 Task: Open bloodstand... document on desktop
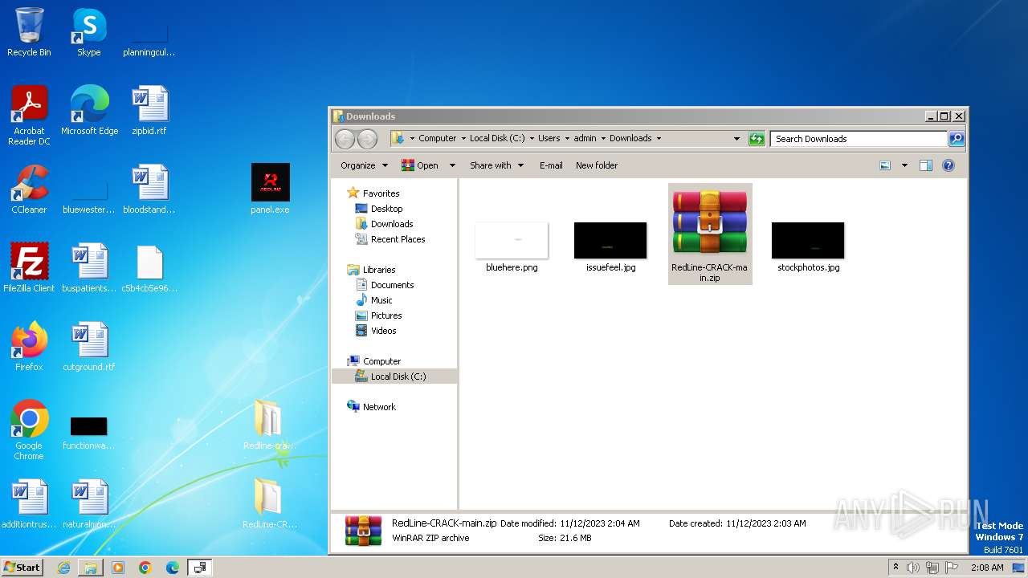pos(149,189)
